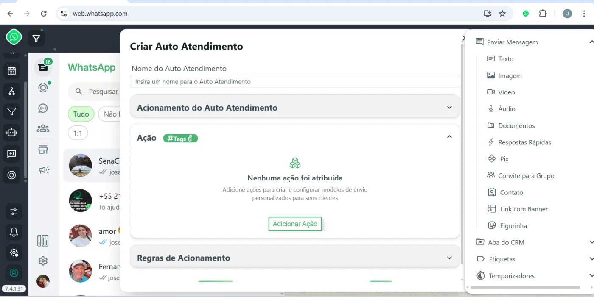Viewport: 594px width, 297px height.
Task: Collapse the Ação section chevron
Action: [449, 137]
